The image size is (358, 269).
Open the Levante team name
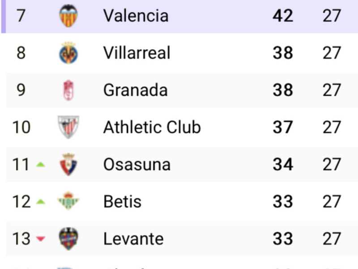[133, 239]
